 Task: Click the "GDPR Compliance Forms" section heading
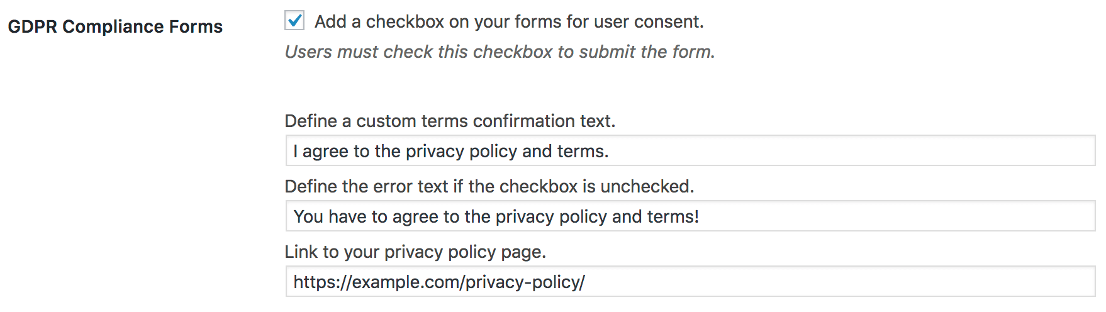[x=115, y=27]
